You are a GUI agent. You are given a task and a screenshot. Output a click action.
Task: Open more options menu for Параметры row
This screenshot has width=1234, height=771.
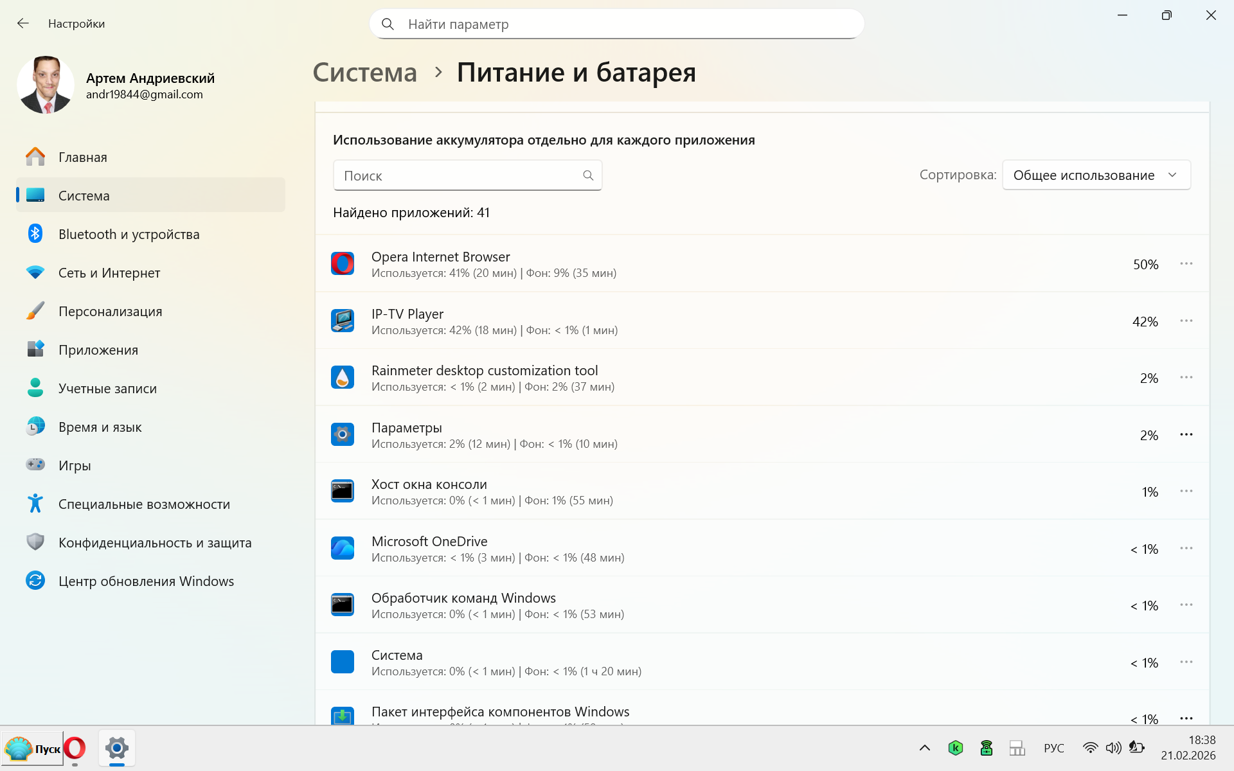pos(1186,435)
